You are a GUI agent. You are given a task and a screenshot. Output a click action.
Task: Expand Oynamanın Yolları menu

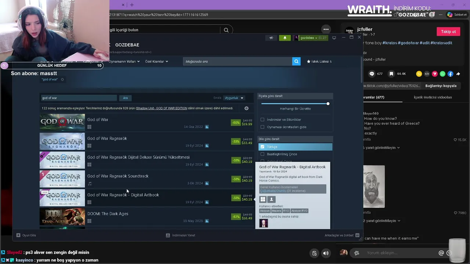click(124, 61)
